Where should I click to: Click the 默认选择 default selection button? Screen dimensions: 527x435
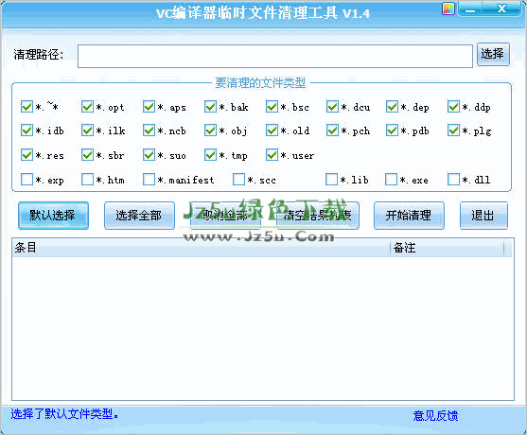pyautogui.click(x=53, y=216)
